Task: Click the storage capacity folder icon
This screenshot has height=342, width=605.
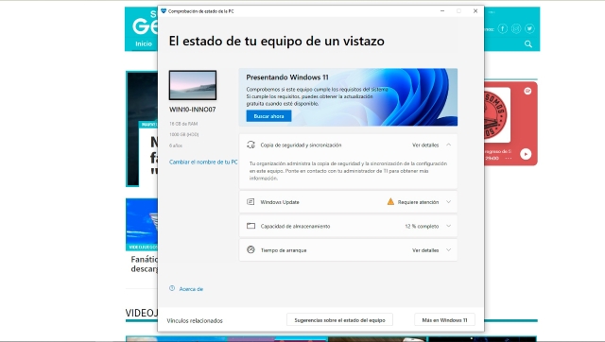Action: point(251,226)
